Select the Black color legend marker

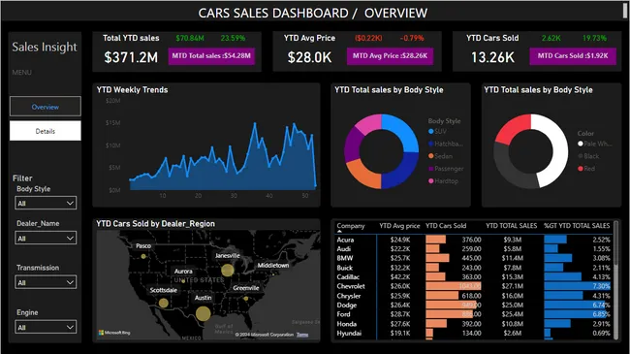click(581, 156)
